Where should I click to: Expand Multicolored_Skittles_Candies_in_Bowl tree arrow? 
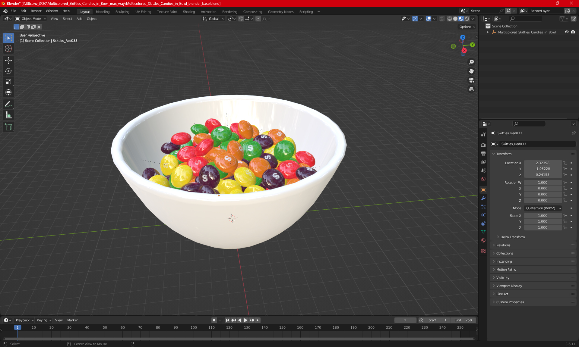click(x=488, y=32)
